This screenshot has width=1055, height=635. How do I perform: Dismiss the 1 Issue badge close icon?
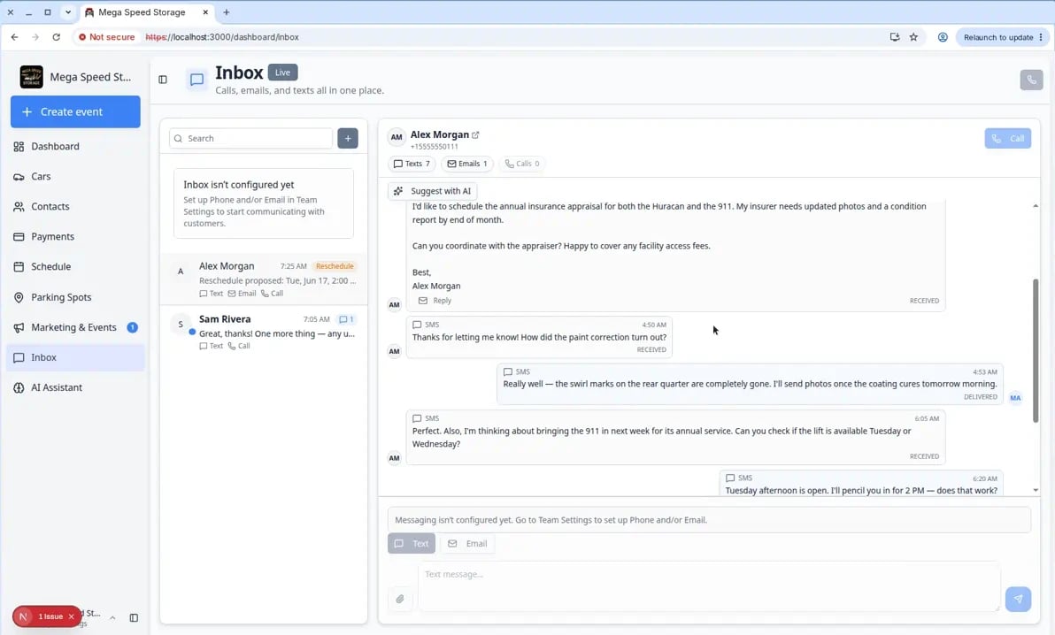tap(72, 616)
